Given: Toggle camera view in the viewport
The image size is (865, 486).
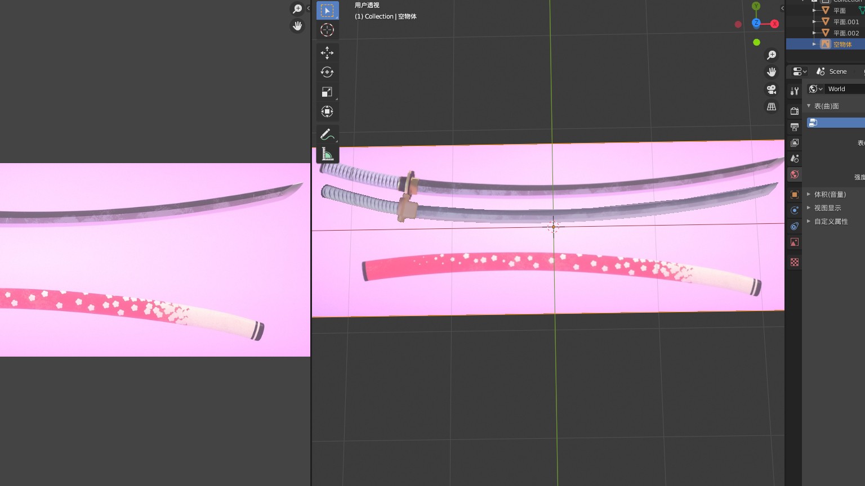Looking at the screenshot, I should click(x=772, y=89).
